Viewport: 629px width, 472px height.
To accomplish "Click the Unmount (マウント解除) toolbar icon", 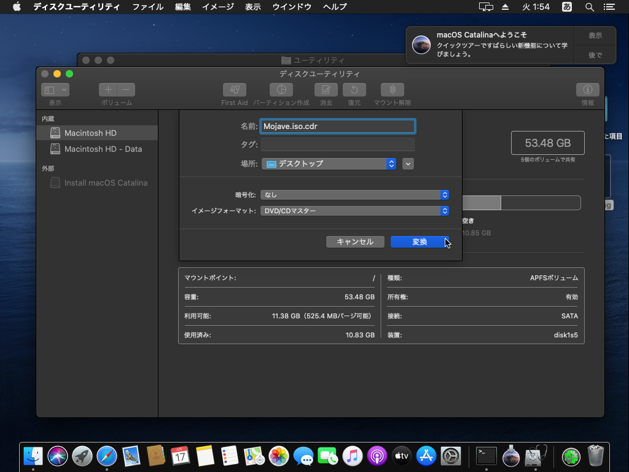I will coord(393,90).
